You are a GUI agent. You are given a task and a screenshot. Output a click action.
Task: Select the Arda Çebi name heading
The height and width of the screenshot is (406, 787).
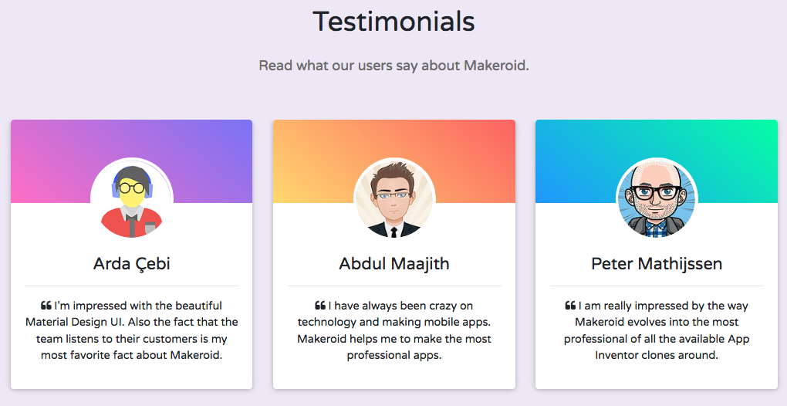[x=132, y=264]
